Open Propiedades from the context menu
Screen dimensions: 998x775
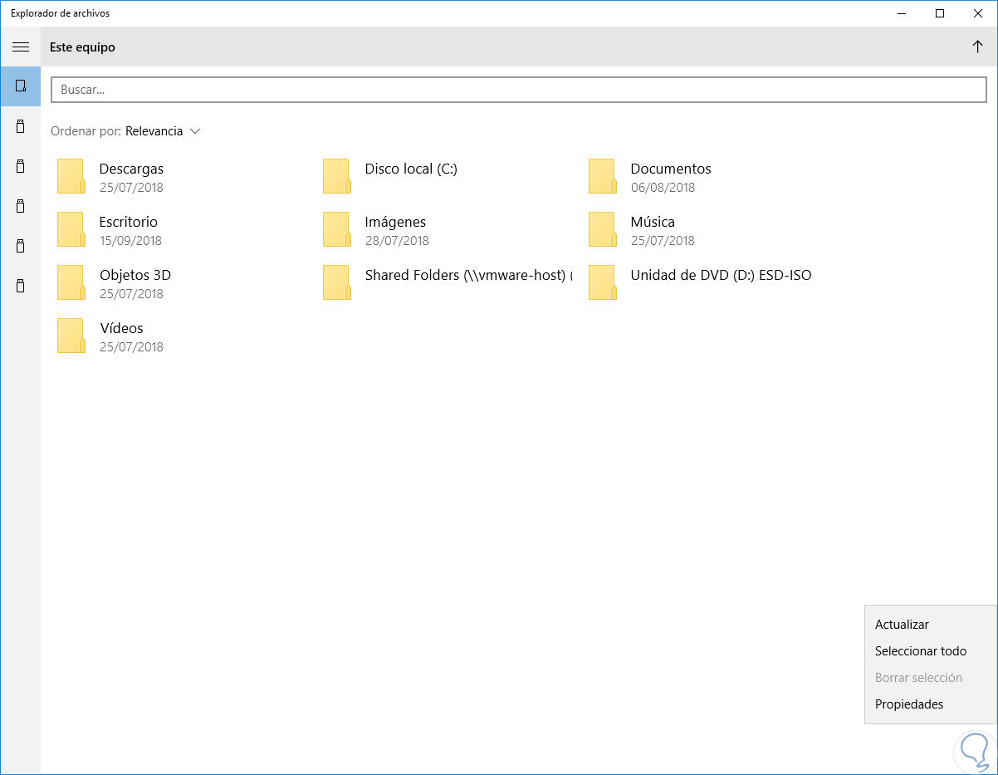tap(909, 704)
